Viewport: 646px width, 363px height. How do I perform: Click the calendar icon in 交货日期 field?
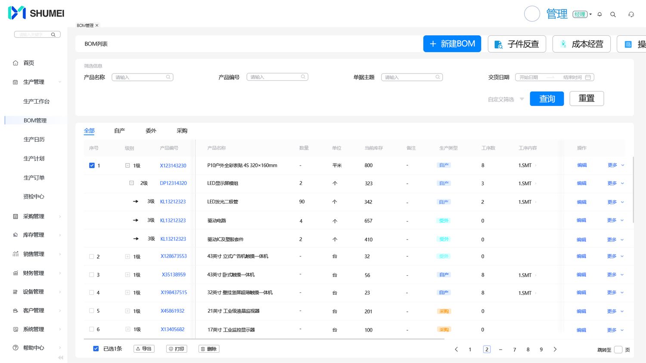pyautogui.click(x=588, y=77)
